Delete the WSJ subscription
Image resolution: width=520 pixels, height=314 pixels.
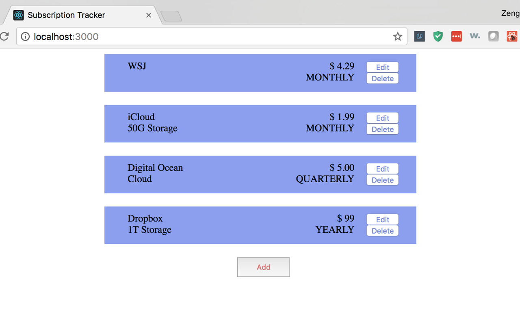click(x=382, y=78)
